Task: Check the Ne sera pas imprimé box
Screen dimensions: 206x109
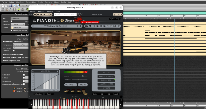Action: pos(12,30)
